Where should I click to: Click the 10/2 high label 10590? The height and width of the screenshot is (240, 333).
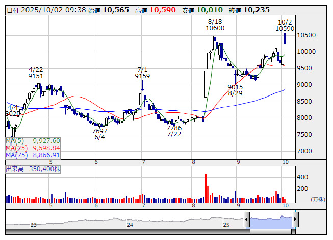tap(285, 29)
